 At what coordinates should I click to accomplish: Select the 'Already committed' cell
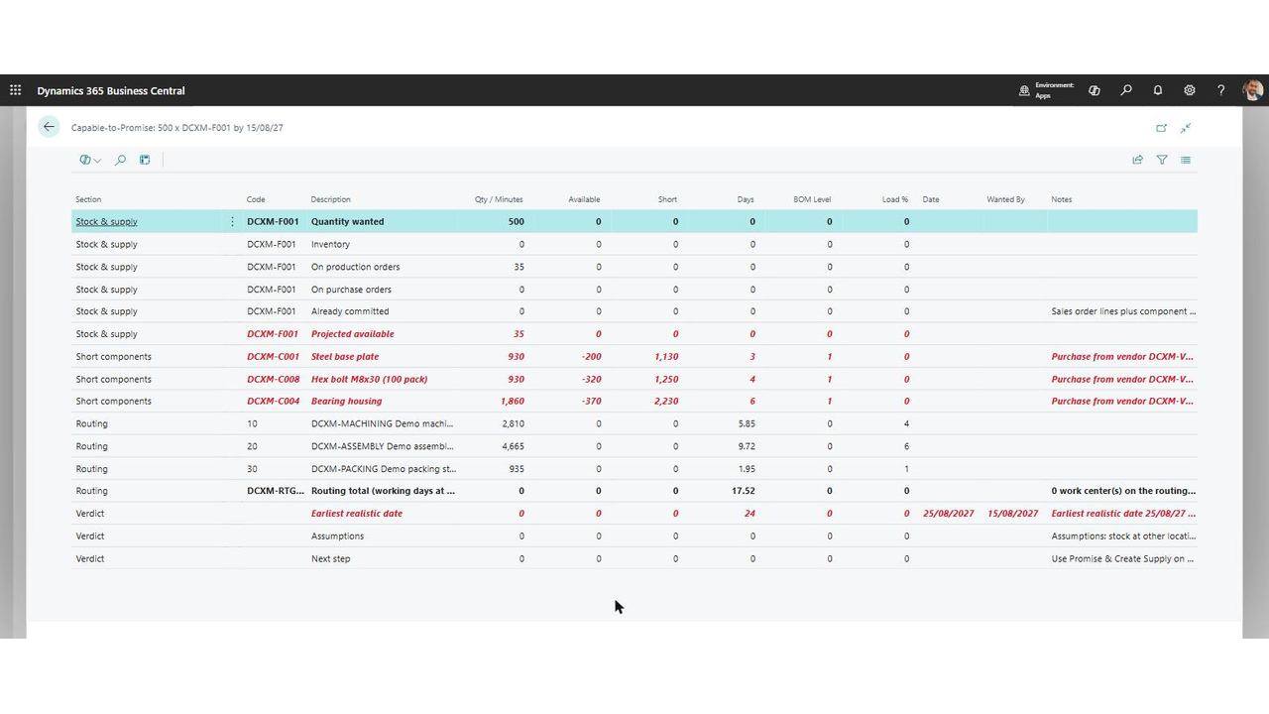pos(350,311)
